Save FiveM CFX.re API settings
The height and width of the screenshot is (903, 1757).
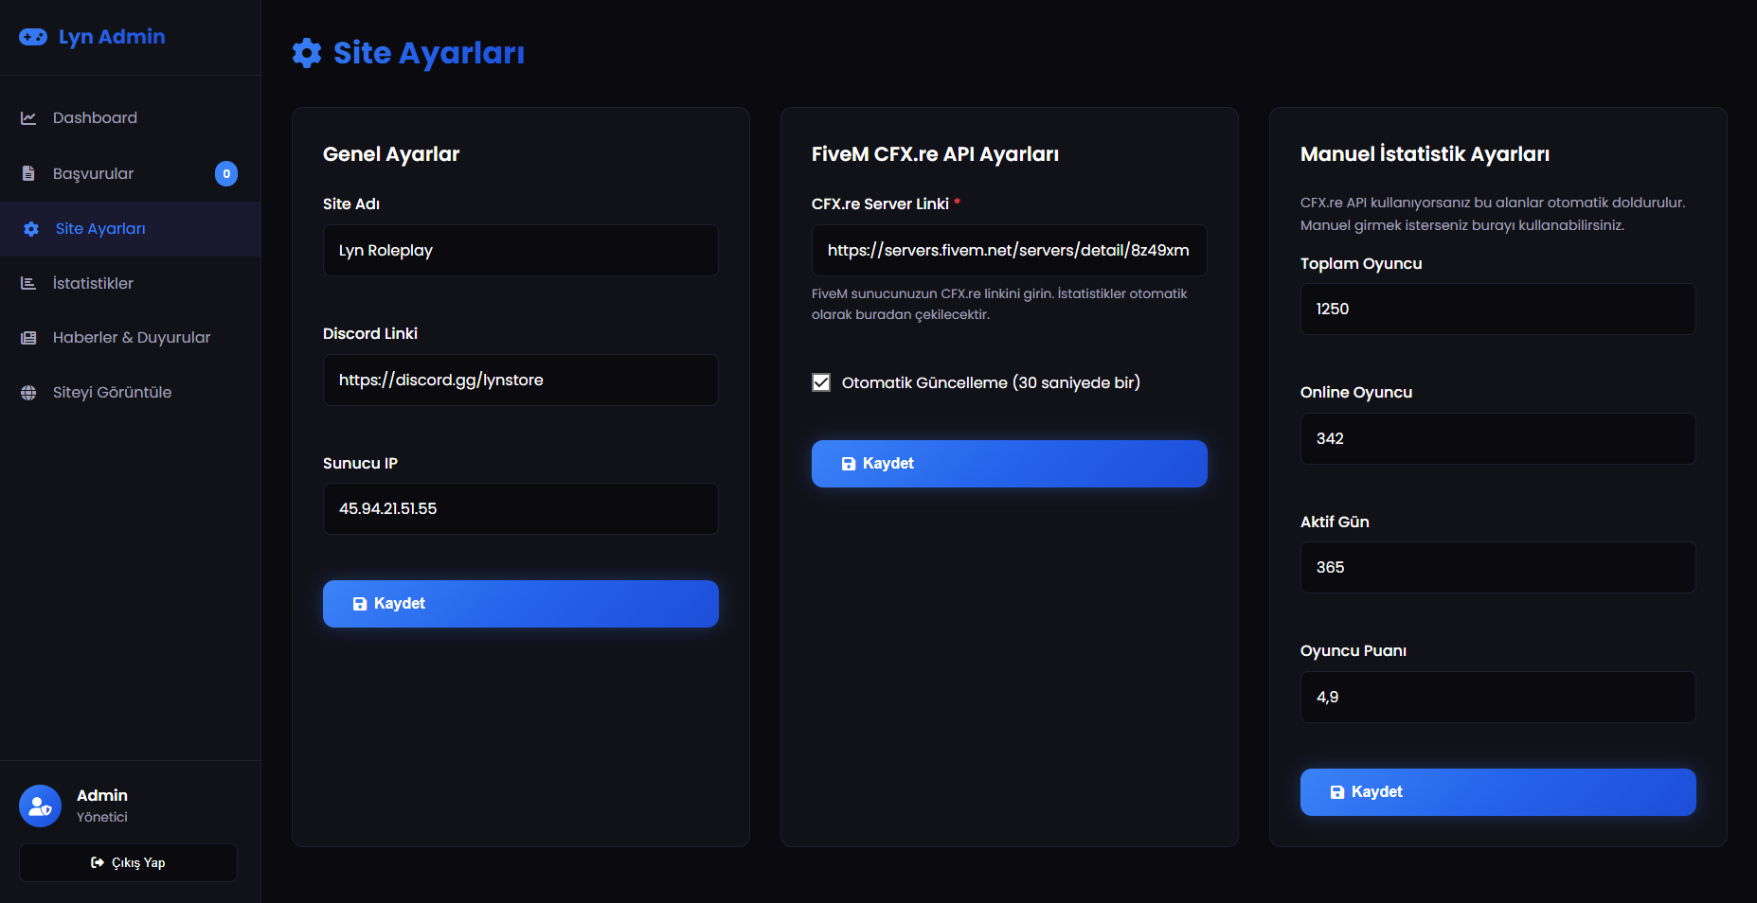pyautogui.click(x=1009, y=464)
